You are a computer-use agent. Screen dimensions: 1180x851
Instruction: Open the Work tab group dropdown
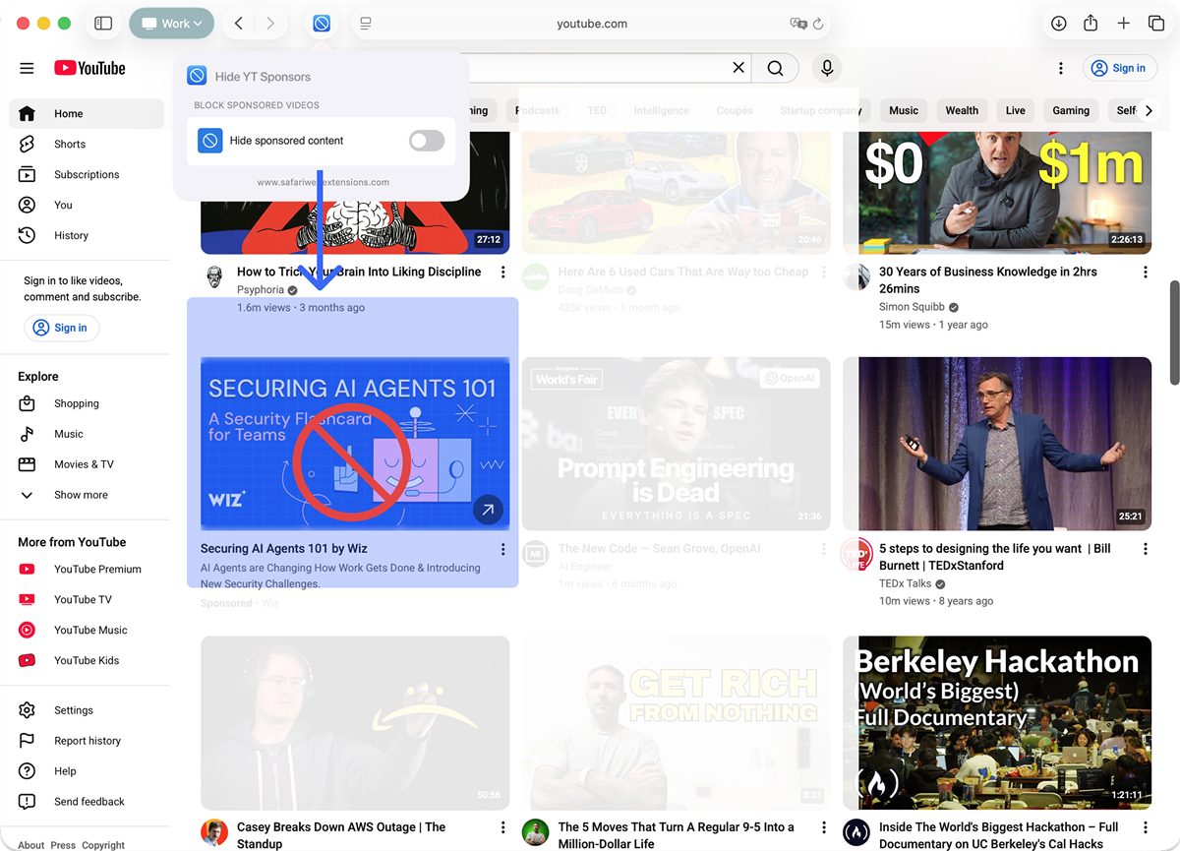click(x=171, y=24)
